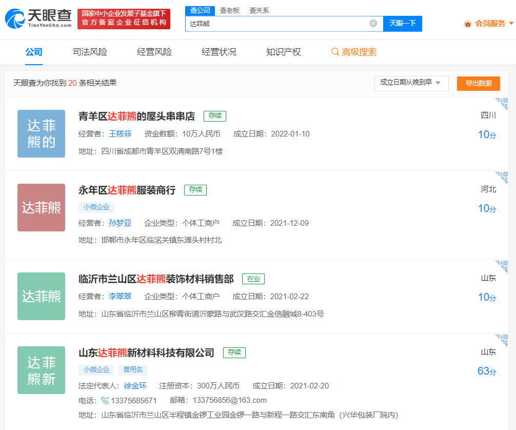Open QR code icon on 永年区达菲熊 result
This screenshot has height=430, width=516.
coord(502,178)
